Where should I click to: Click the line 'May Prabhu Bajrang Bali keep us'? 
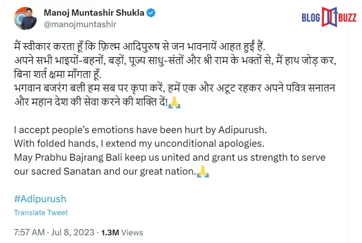tap(170, 157)
